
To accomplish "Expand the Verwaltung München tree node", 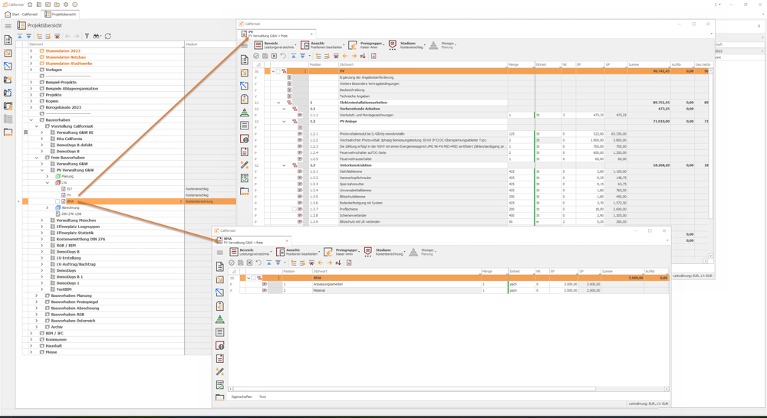I will pyautogui.click(x=42, y=220).
